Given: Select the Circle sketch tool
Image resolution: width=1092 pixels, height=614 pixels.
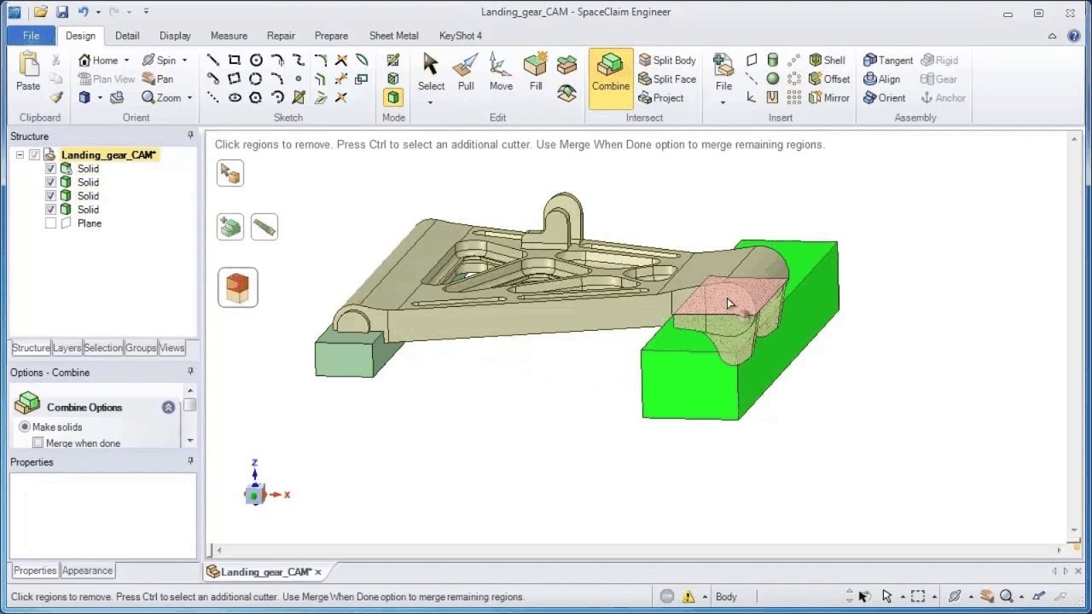Looking at the screenshot, I should click(x=256, y=61).
